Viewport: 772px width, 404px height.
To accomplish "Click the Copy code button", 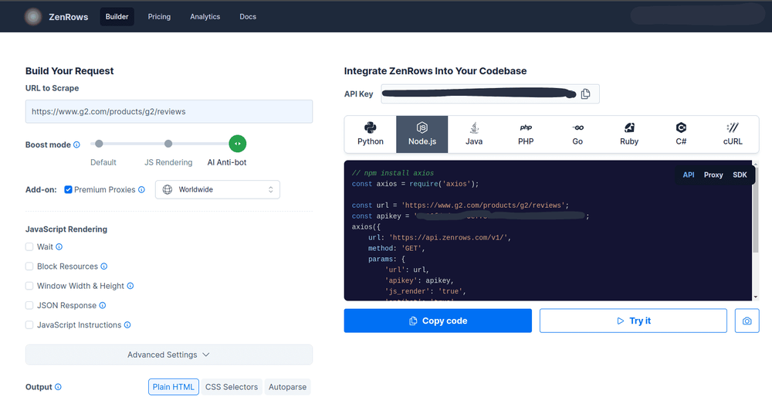I will click(x=438, y=321).
